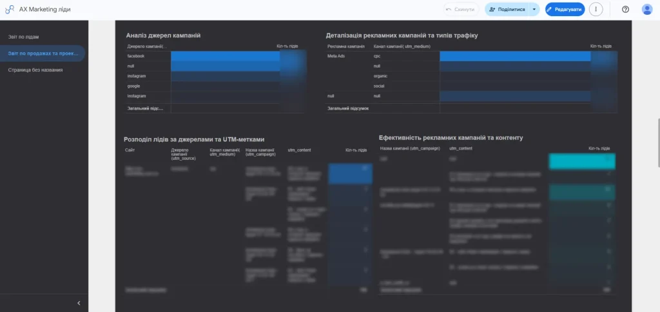Select Звіт по продажах та проектах page
Image resolution: width=660 pixels, height=312 pixels.
tap(42, 54)
